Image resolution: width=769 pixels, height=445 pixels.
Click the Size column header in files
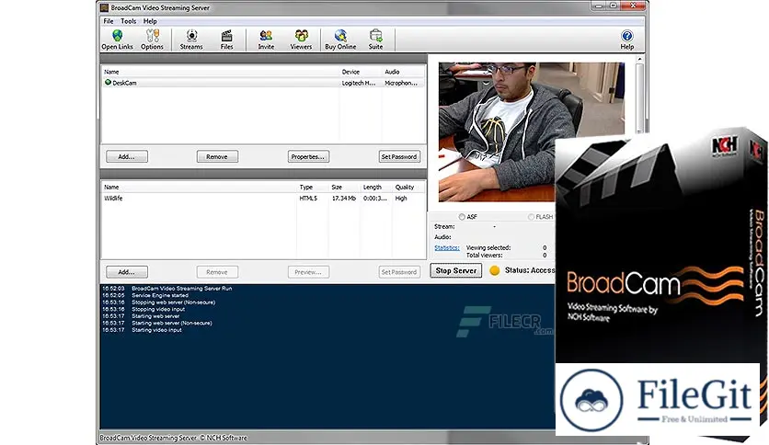pyautogui.click(x=337, y=188)
